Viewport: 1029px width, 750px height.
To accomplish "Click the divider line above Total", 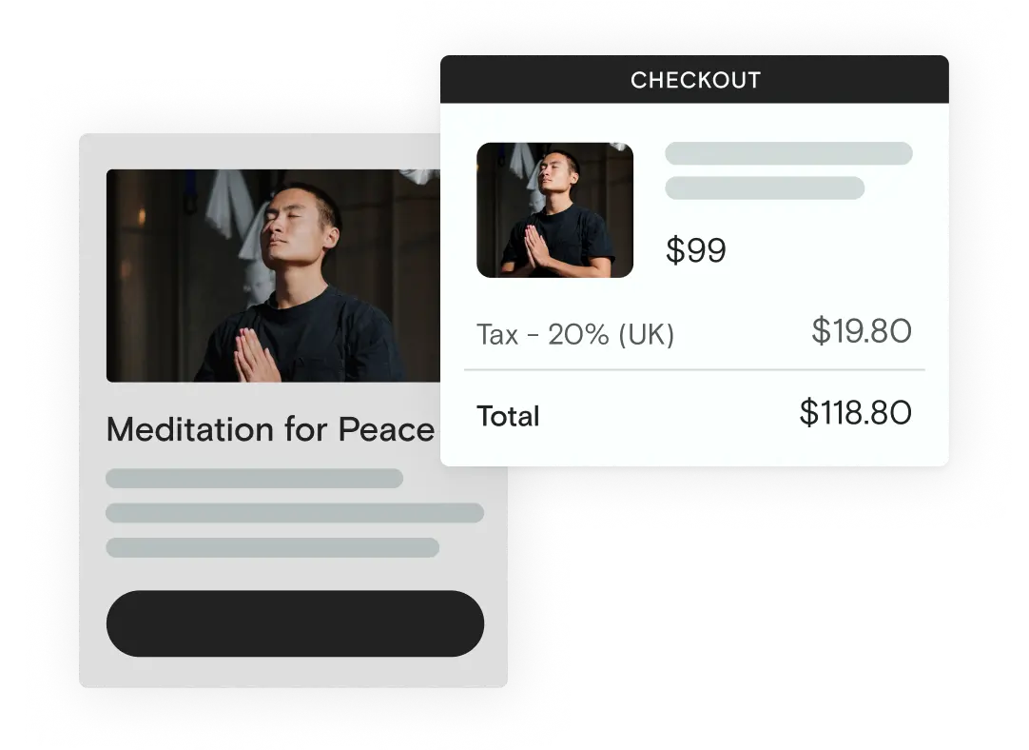I will pyautogui.click(x=694, y=369).
